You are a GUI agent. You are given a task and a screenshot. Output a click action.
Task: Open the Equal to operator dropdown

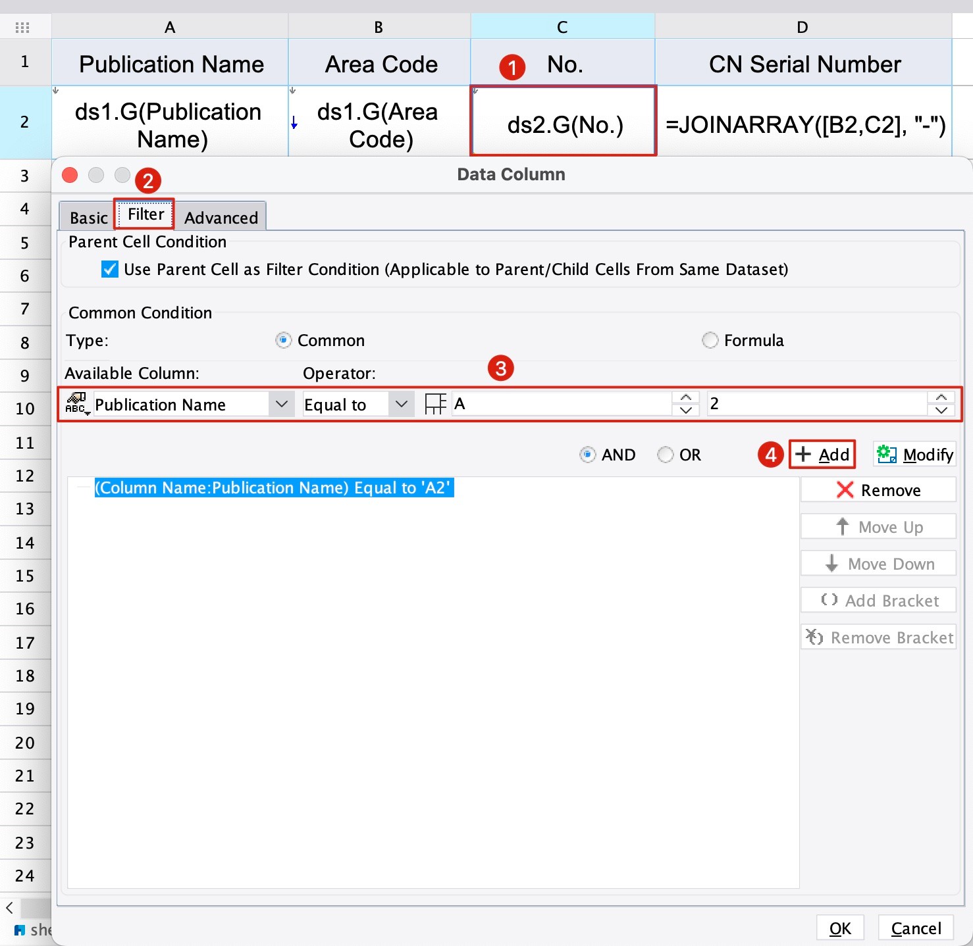point(401,404)
